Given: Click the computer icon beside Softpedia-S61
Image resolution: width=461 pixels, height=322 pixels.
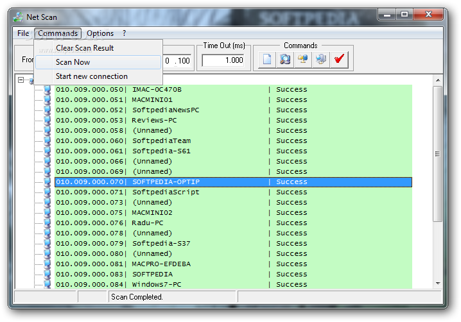Looking at the screenshot, I should click(47, 151).
